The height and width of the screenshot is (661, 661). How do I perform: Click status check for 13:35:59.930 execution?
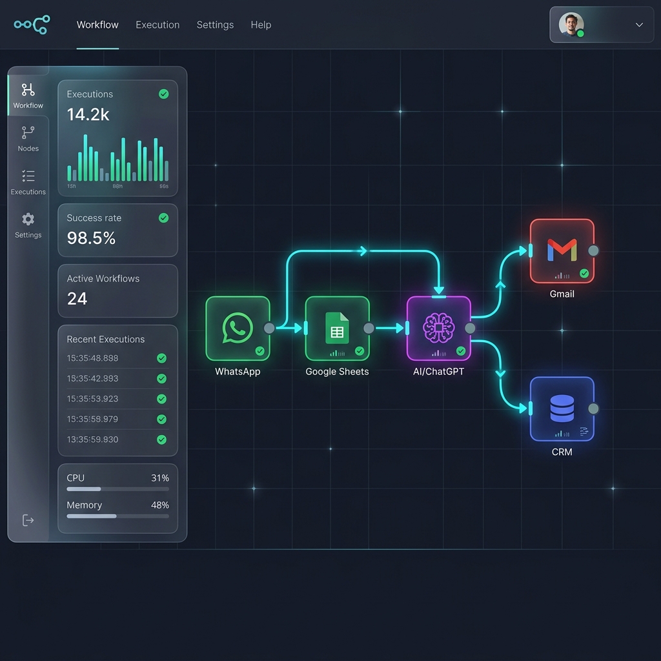pos(161,440)
